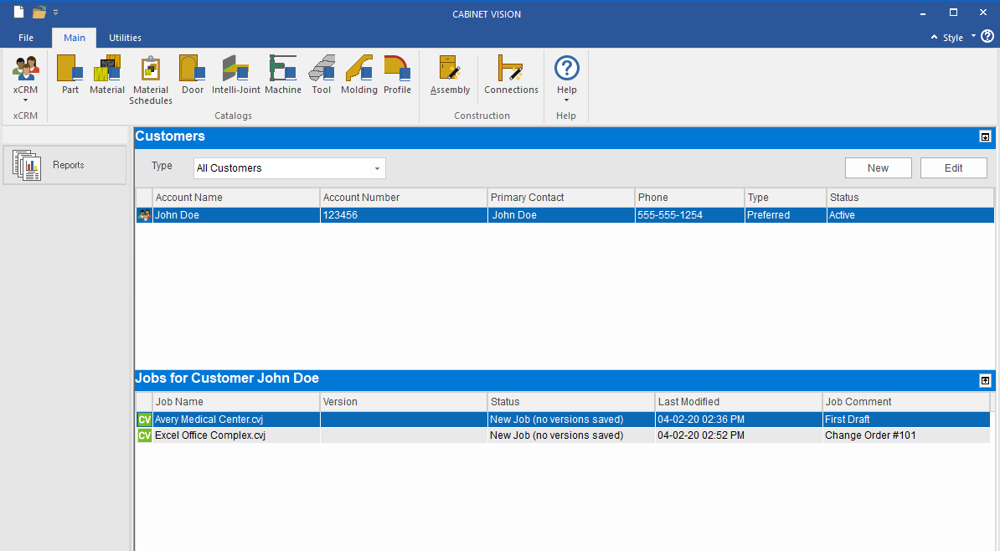Screen dimensions: 1000x551
Task: Switch to the Utilities tab
Action: 125,38
